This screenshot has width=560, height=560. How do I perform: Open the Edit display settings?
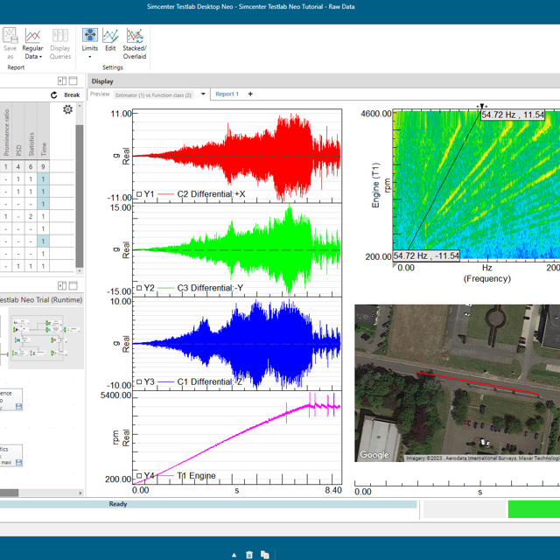tap(110, 39)
